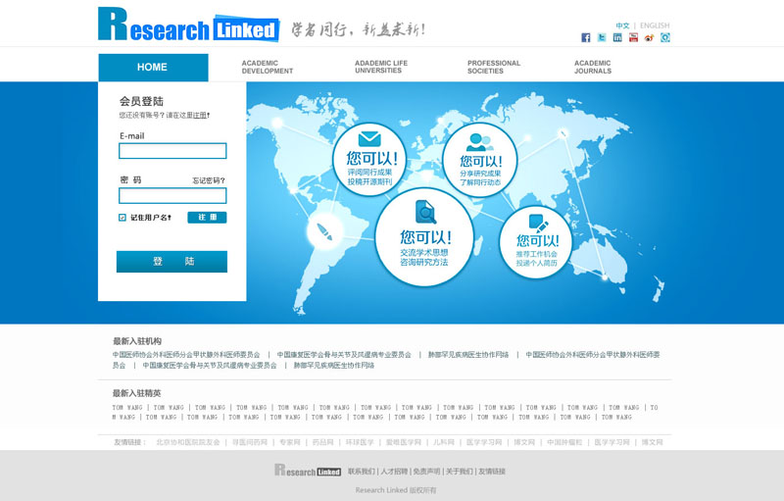Open the Academic Journals menu

click(x=593, y=67)
